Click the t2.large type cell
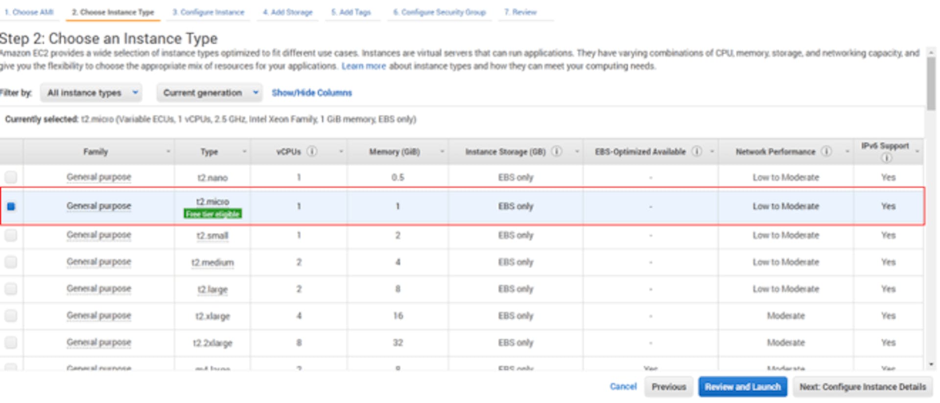940x403 pixels. 212,289
